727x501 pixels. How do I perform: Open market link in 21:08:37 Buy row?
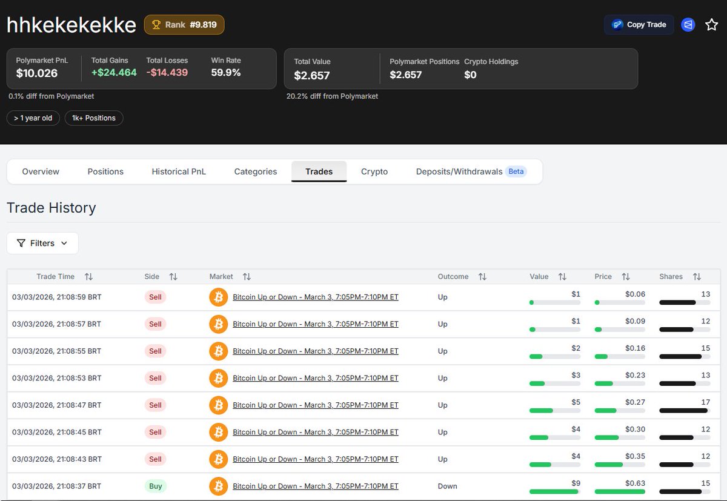[x=316, y=486]
